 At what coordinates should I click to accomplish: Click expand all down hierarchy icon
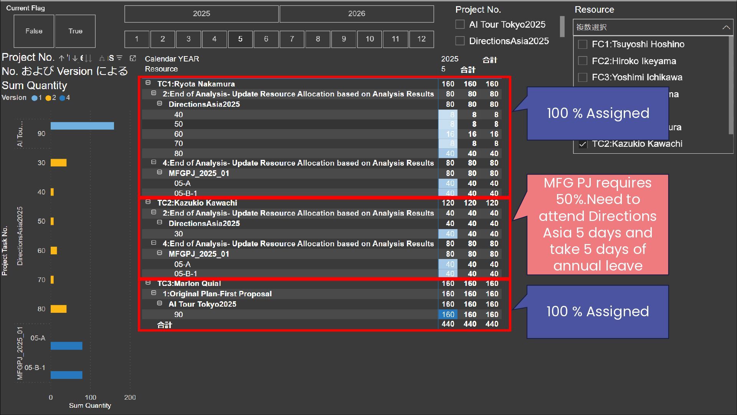point(102,58)
